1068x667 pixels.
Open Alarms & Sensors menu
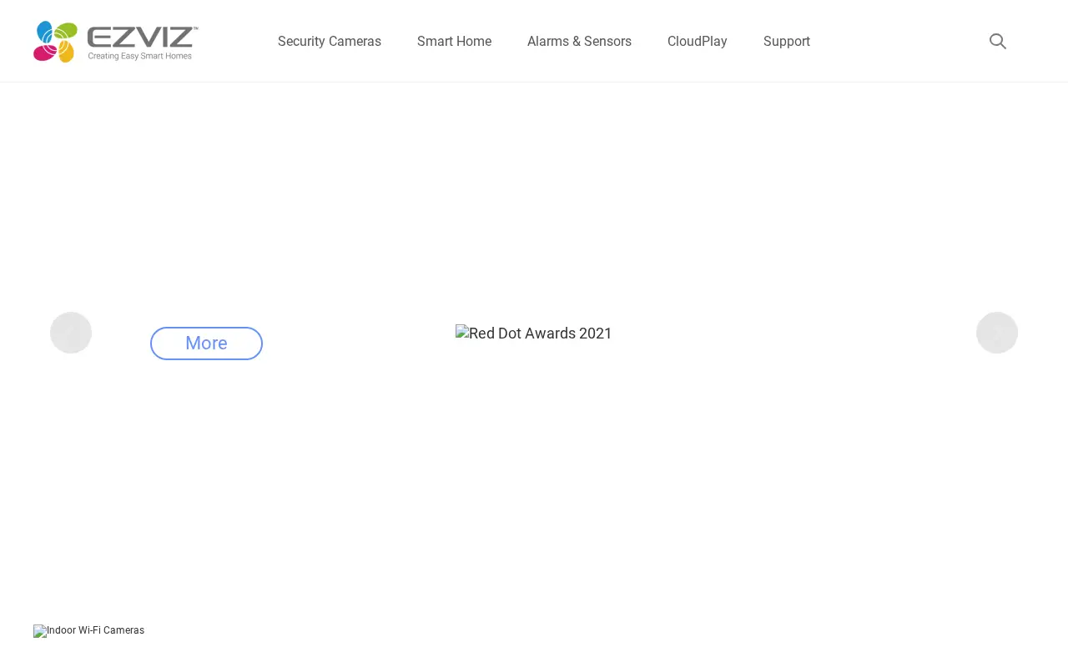pos(579,42)
